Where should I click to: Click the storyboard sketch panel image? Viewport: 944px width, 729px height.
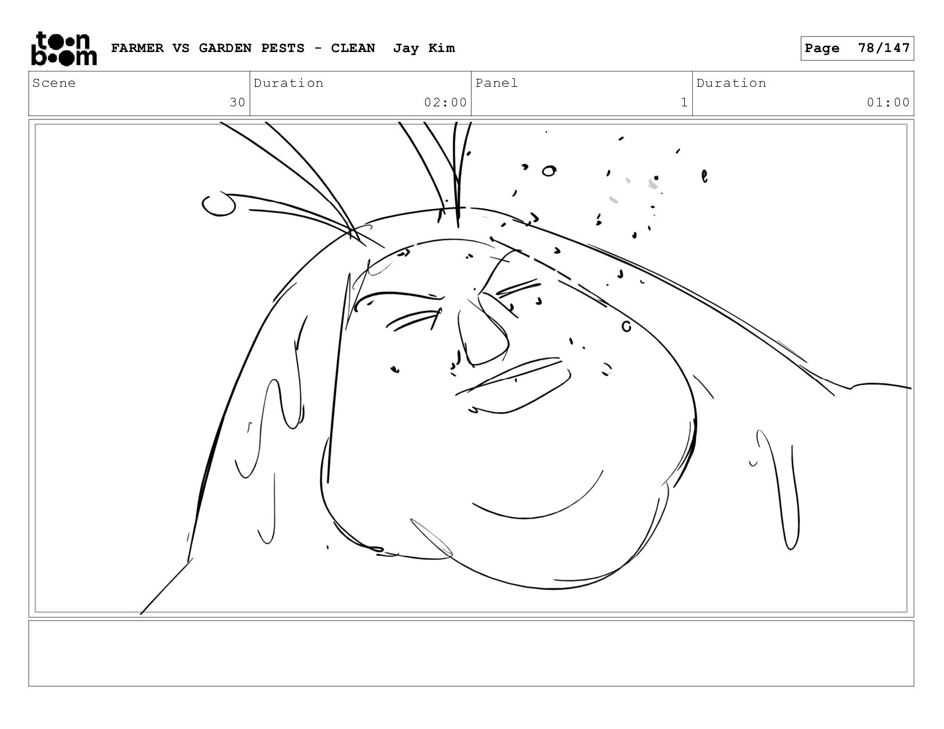click(x=471, y=368)
